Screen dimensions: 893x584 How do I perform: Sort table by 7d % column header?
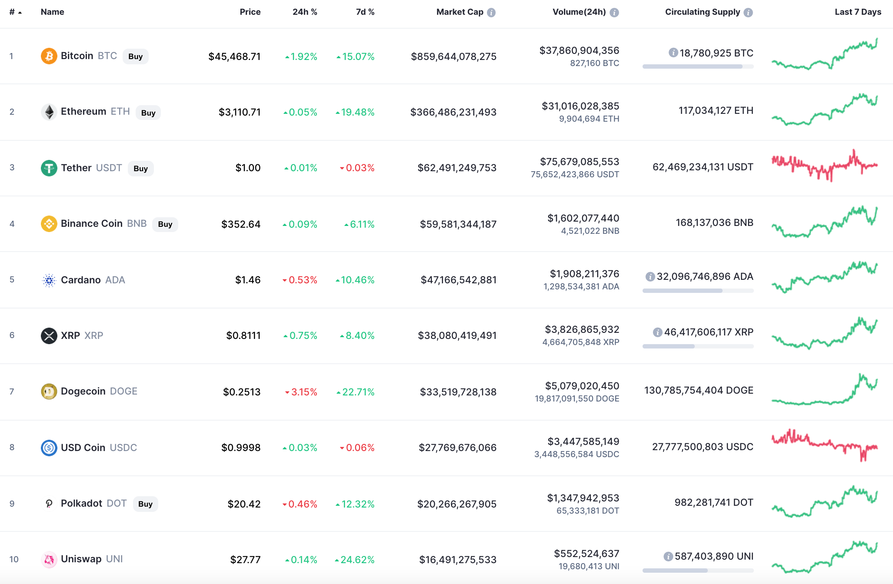click(365, 12)
